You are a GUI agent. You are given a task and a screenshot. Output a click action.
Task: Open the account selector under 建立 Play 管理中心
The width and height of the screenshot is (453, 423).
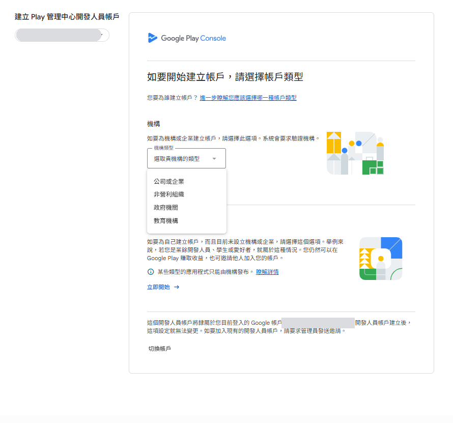point(62,35)
